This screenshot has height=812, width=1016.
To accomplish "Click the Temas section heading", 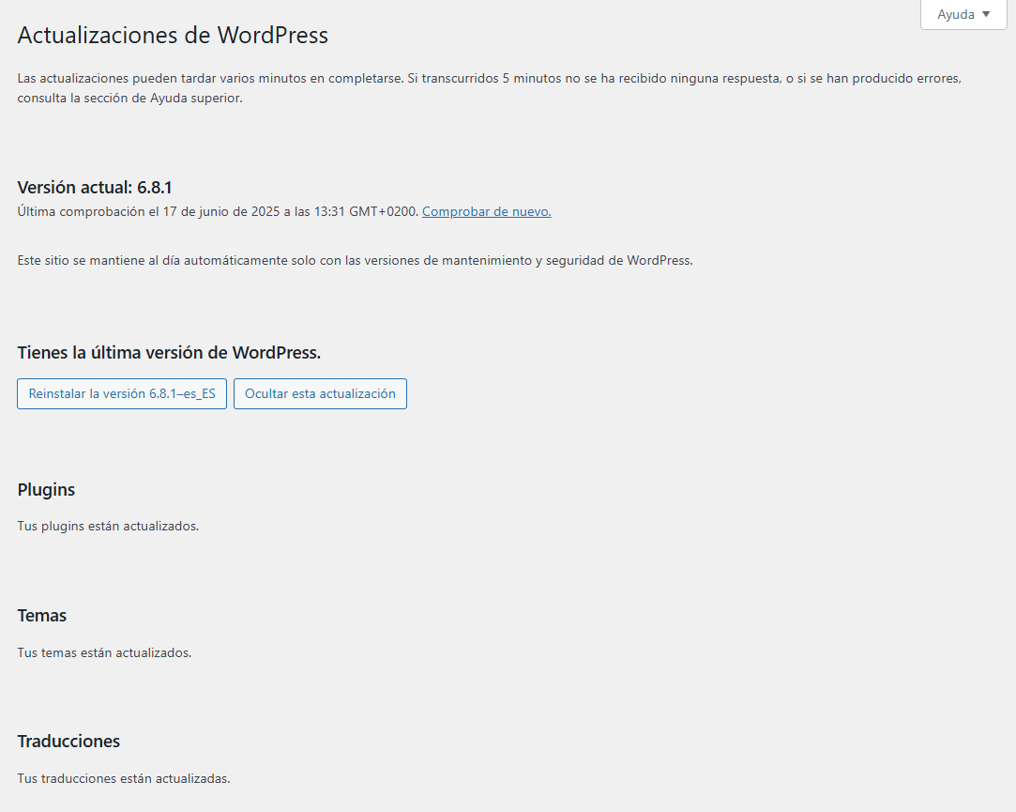I will tap(42, 616).
